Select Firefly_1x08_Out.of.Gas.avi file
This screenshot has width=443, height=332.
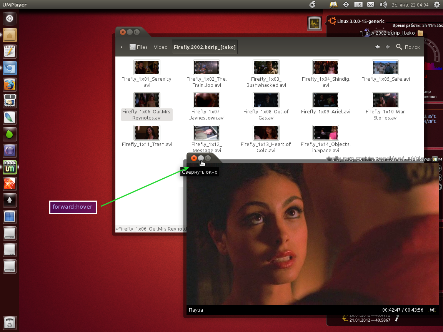click(266, 107)
